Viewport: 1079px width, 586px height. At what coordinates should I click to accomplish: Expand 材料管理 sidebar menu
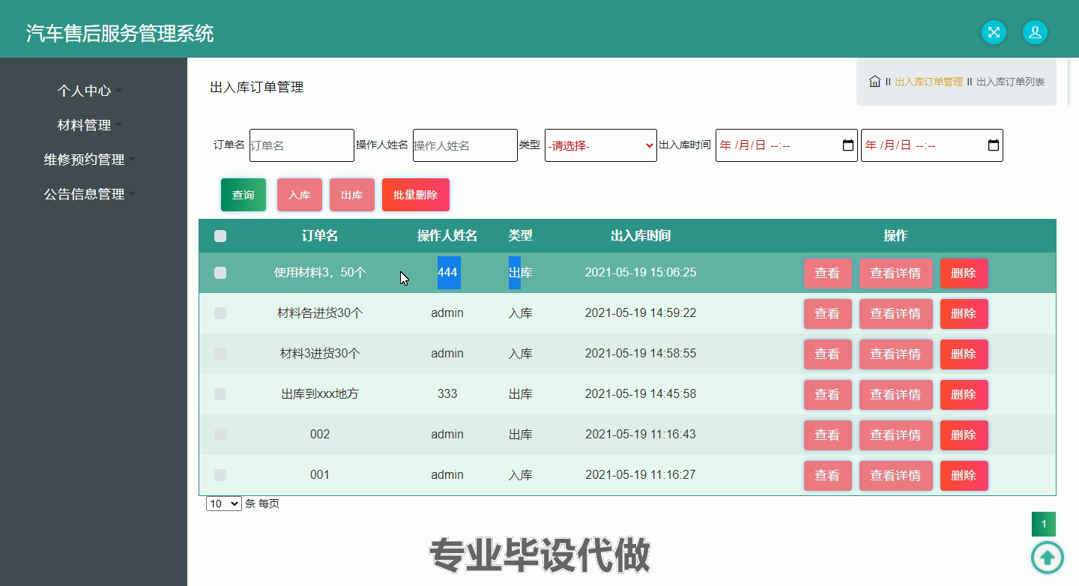coord(89,125)
